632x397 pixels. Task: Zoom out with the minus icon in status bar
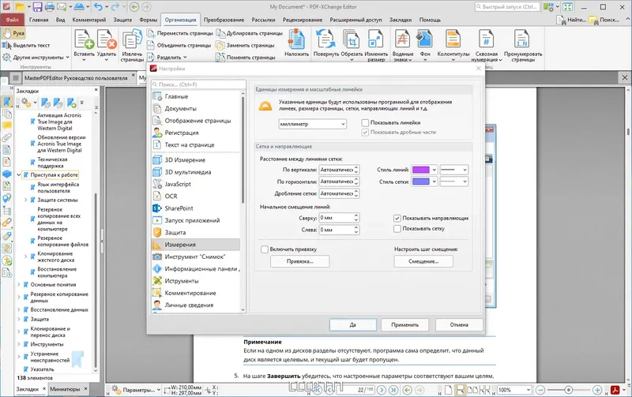coord(540,390)
